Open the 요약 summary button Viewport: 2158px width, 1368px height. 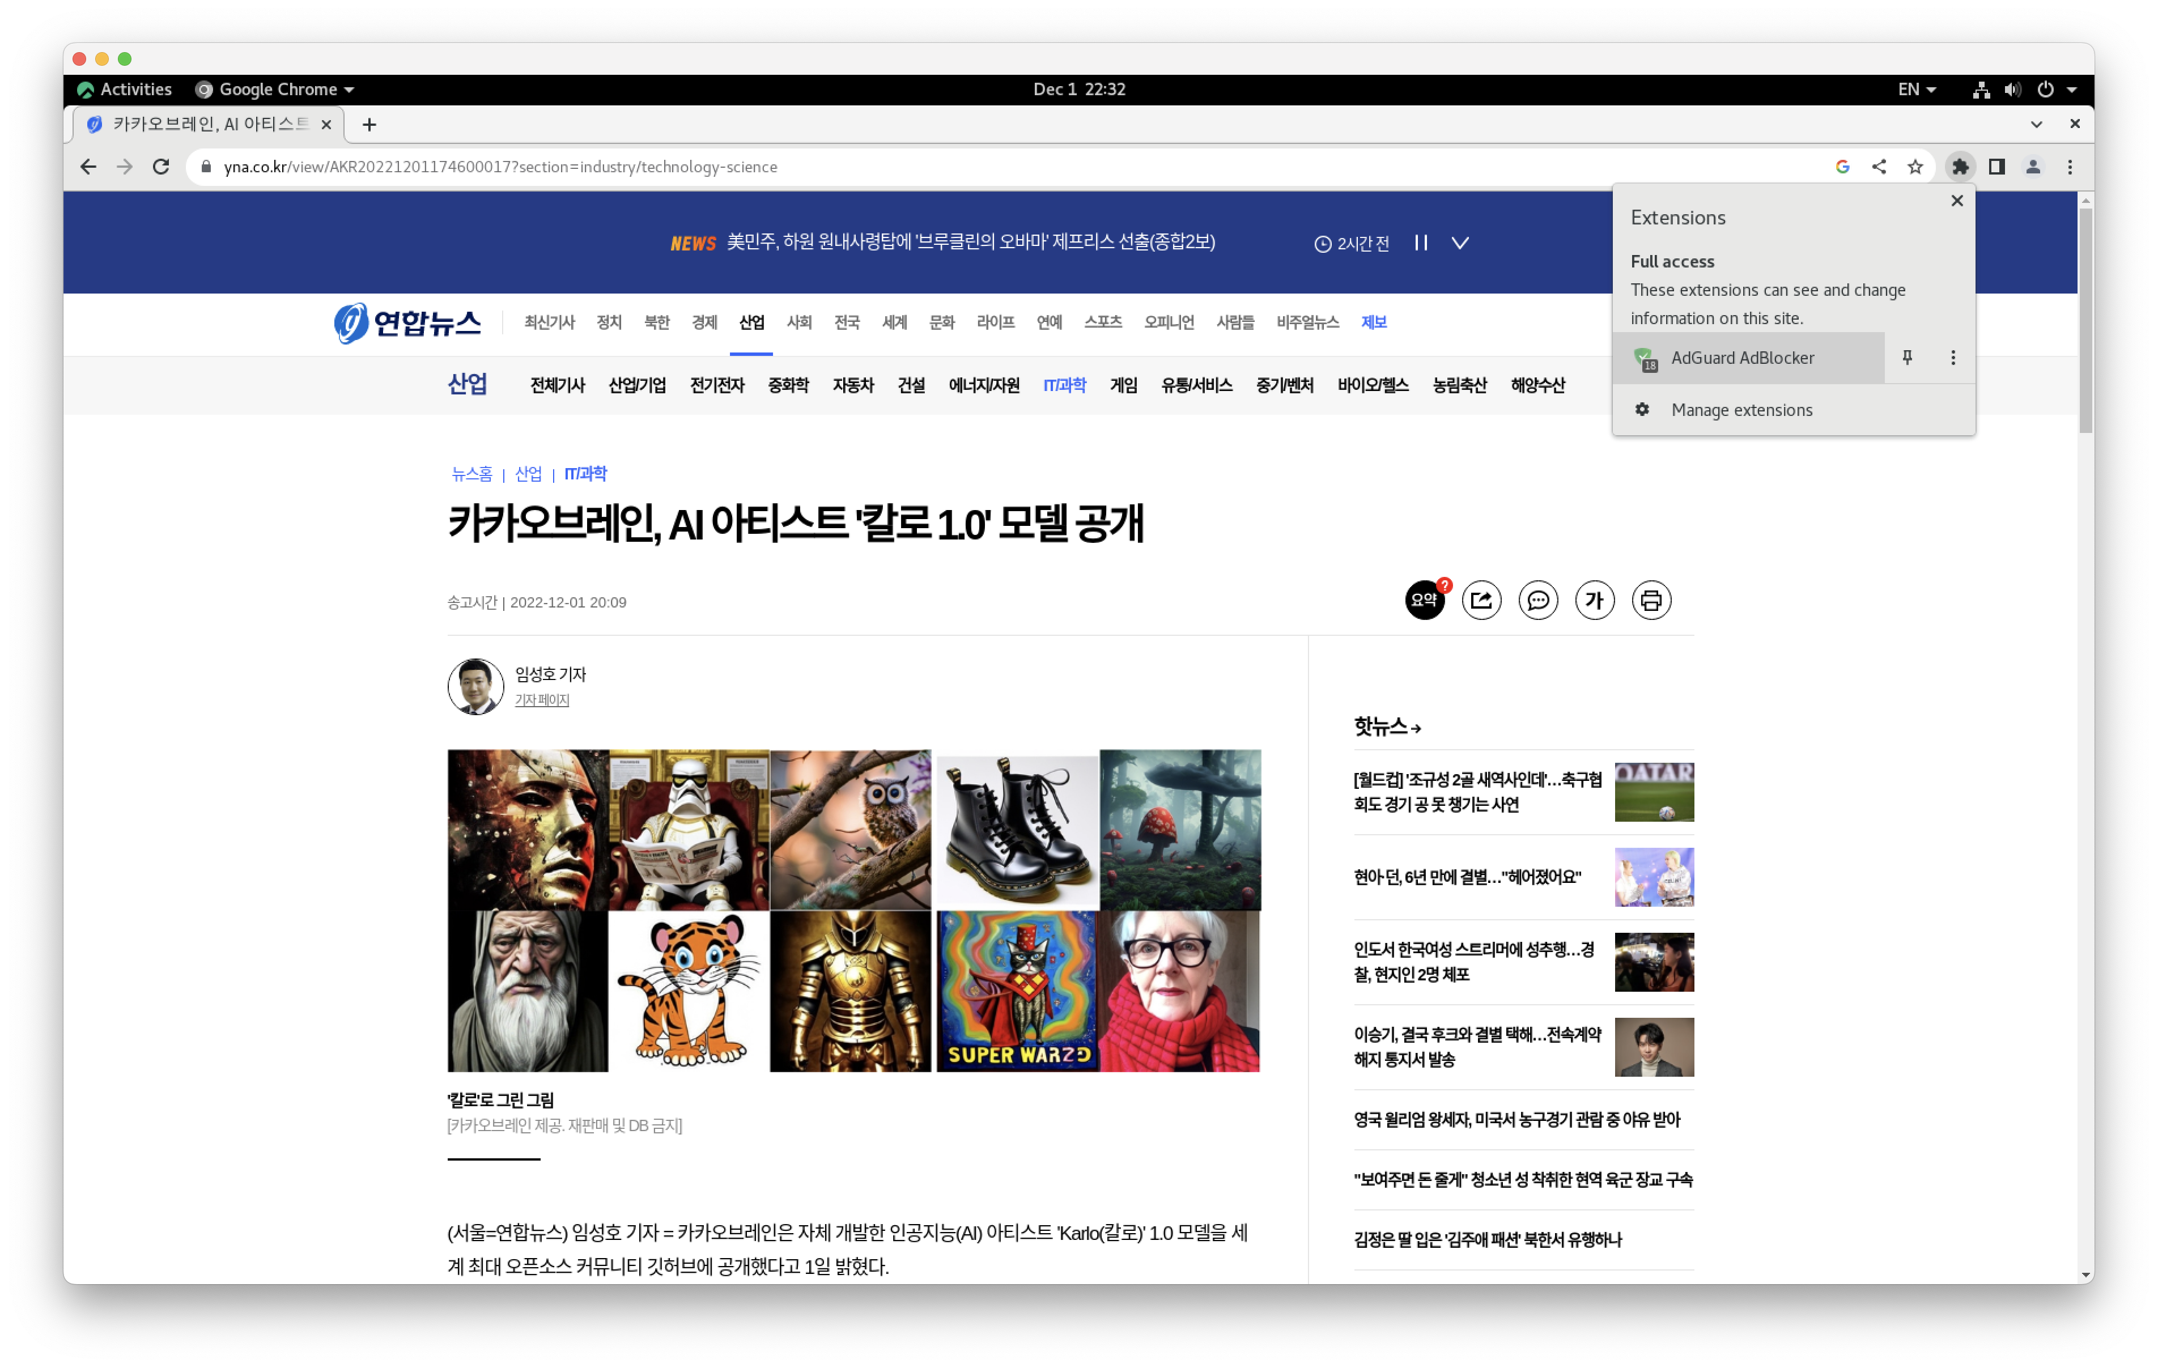tap(1425, 600)
